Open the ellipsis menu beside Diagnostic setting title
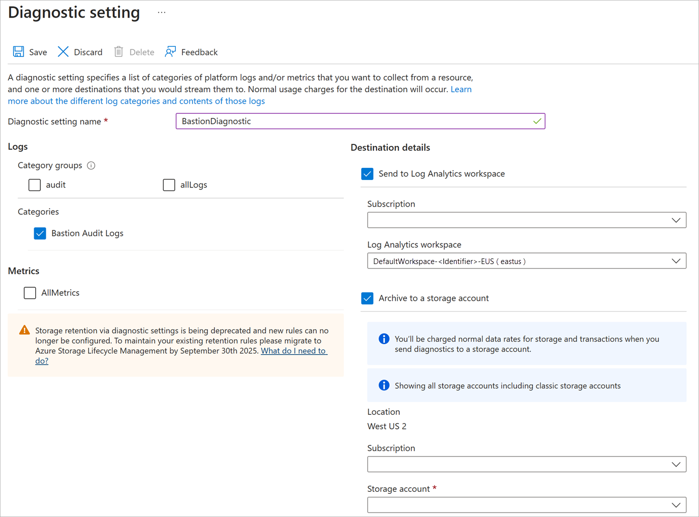The width and height of the screenshot is (699, 517). tap(161, 12)
